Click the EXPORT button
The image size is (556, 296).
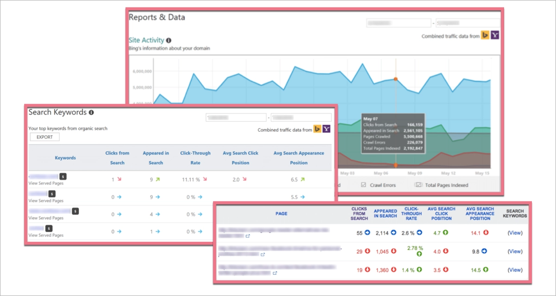(44, 137)
